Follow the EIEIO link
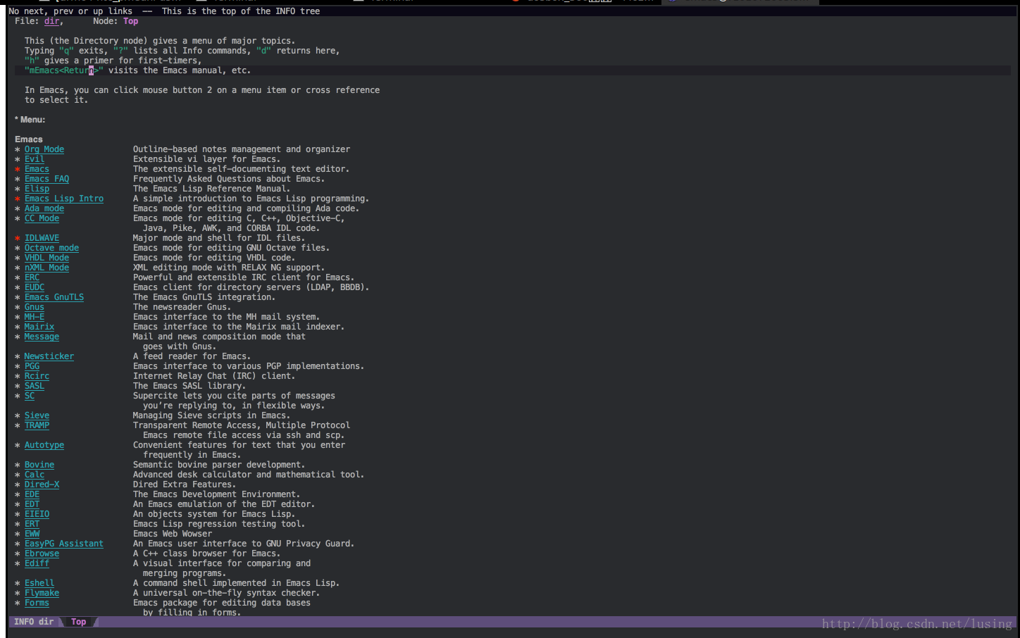This screenshot has width=1020, height=638. [37, 514]
